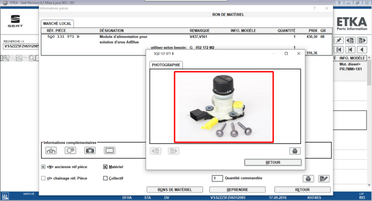Click DFHA in the status bar
The width and height of the screenshot is (372, 201).
127,198
